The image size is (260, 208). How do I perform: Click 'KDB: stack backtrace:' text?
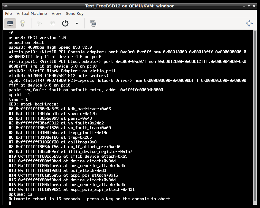34,104
